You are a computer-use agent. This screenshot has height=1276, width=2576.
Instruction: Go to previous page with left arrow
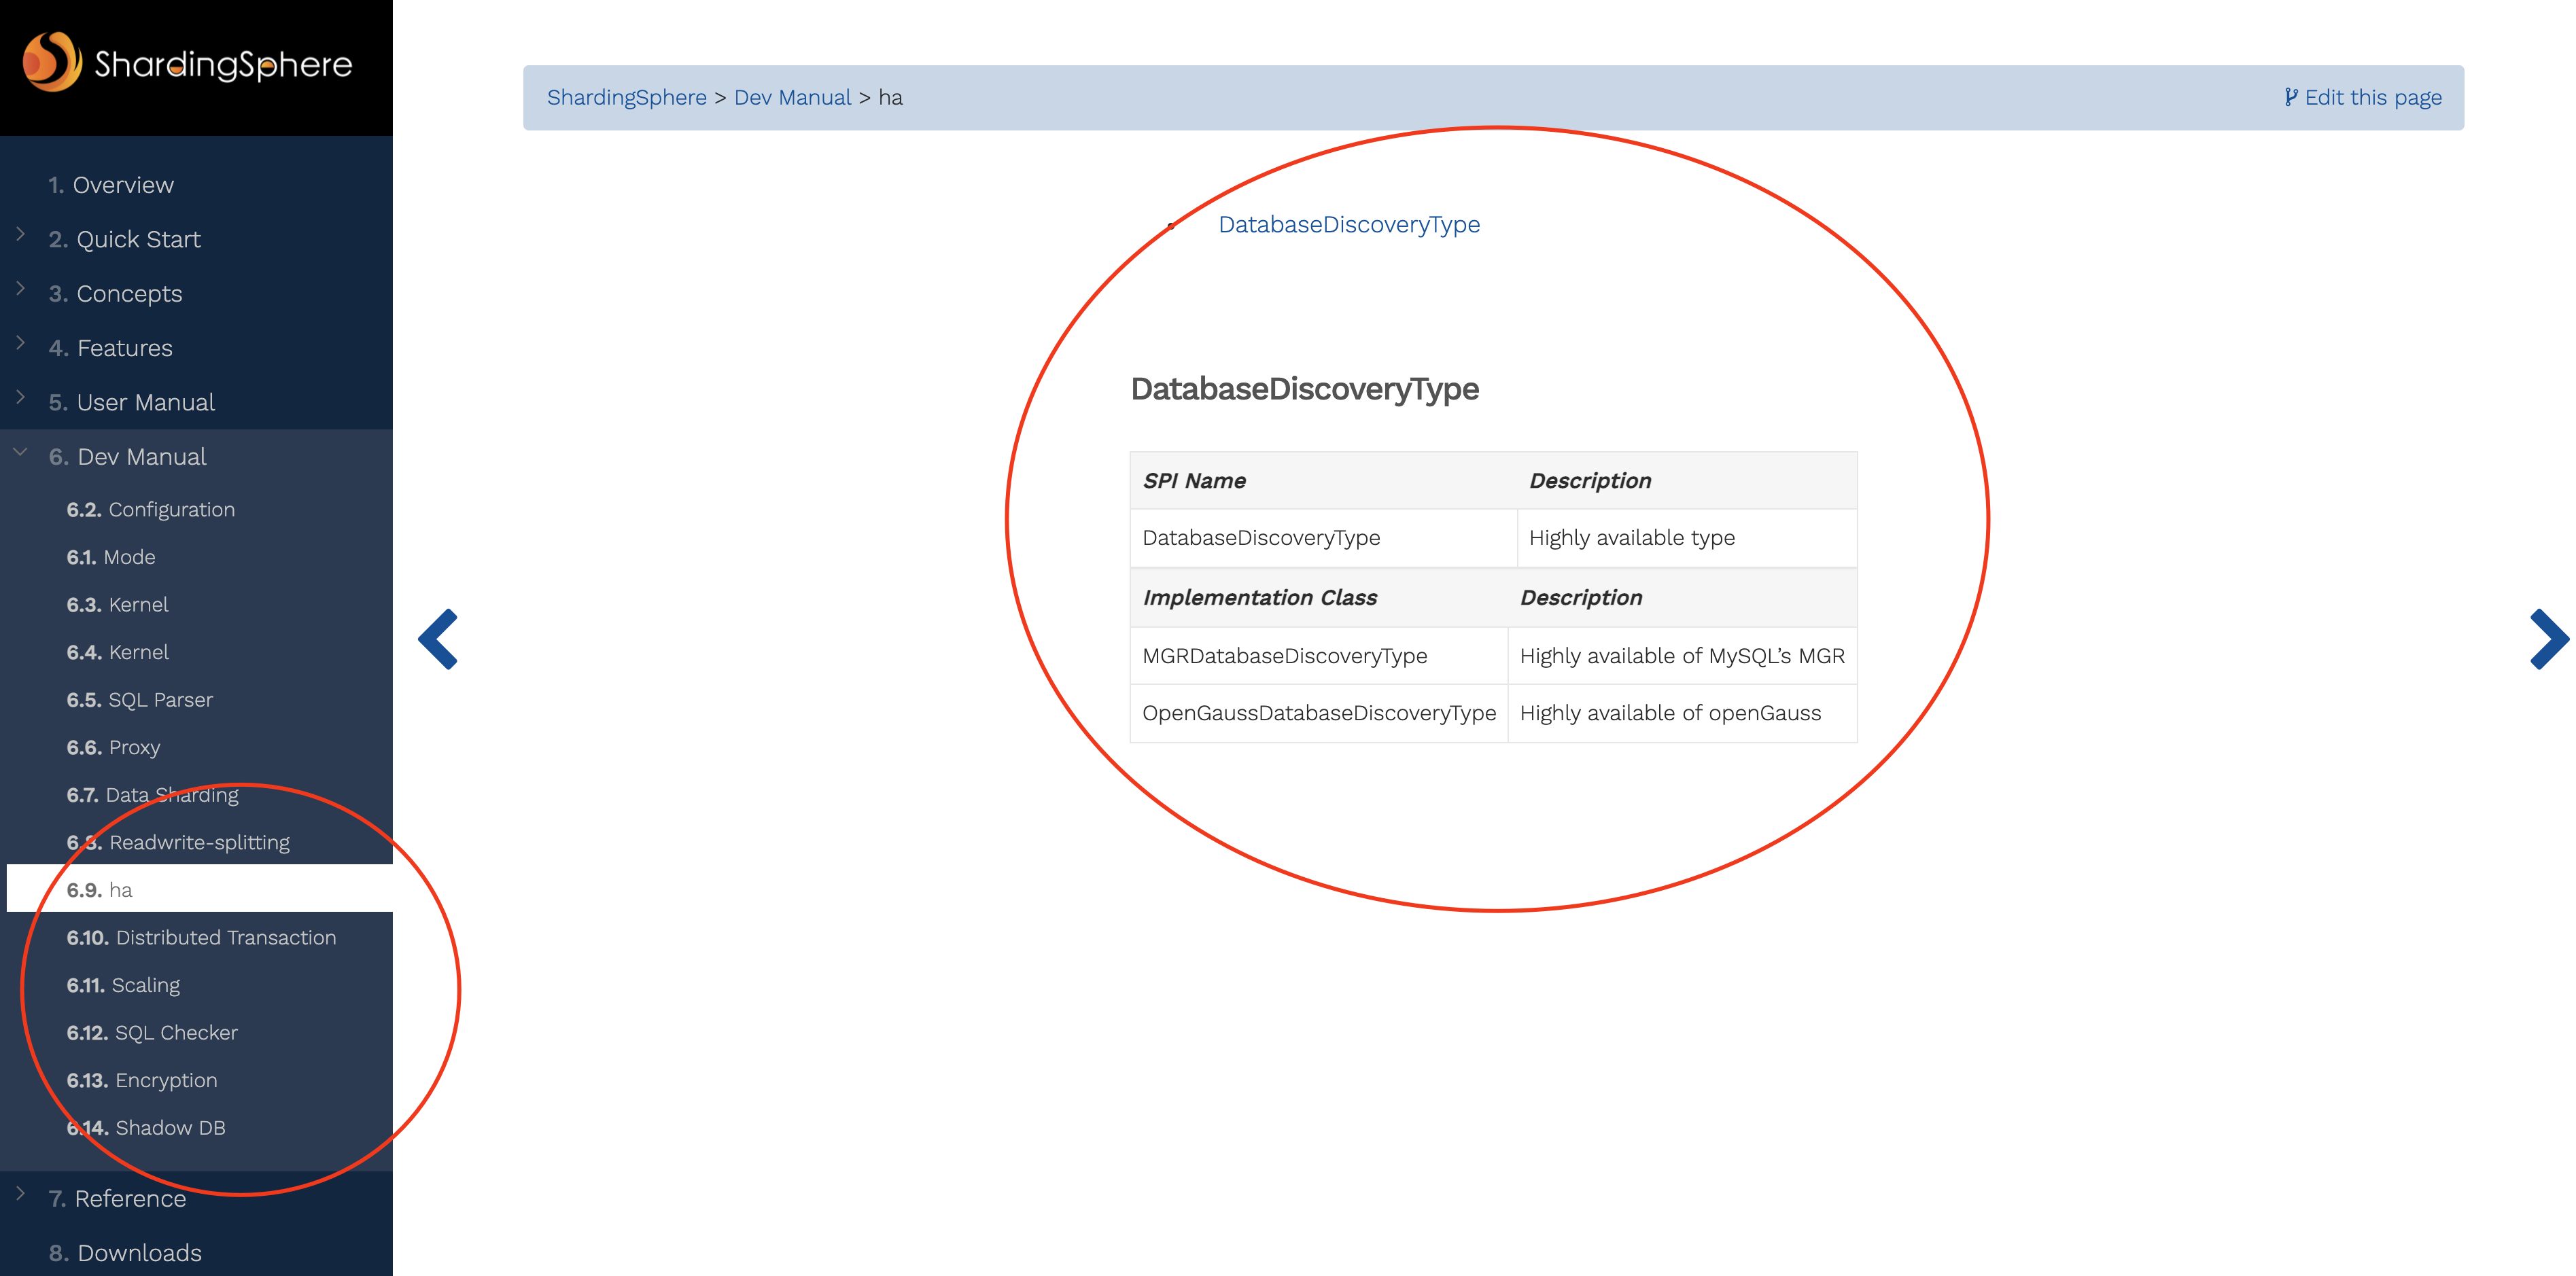pyautogui.click(x=438, y=639)
